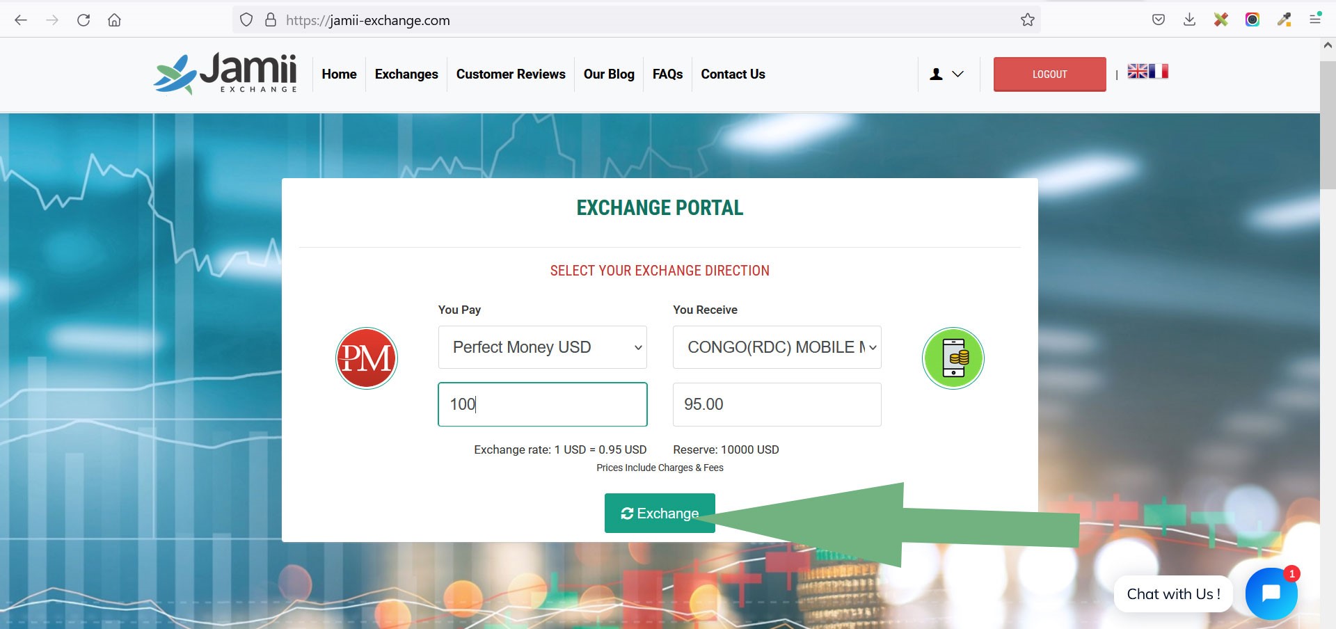
Task: Open the Home menu item
Action: pos(339,74)
